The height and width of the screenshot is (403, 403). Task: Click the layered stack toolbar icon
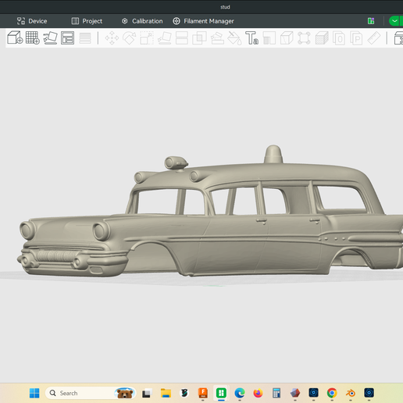pos(322,38)
